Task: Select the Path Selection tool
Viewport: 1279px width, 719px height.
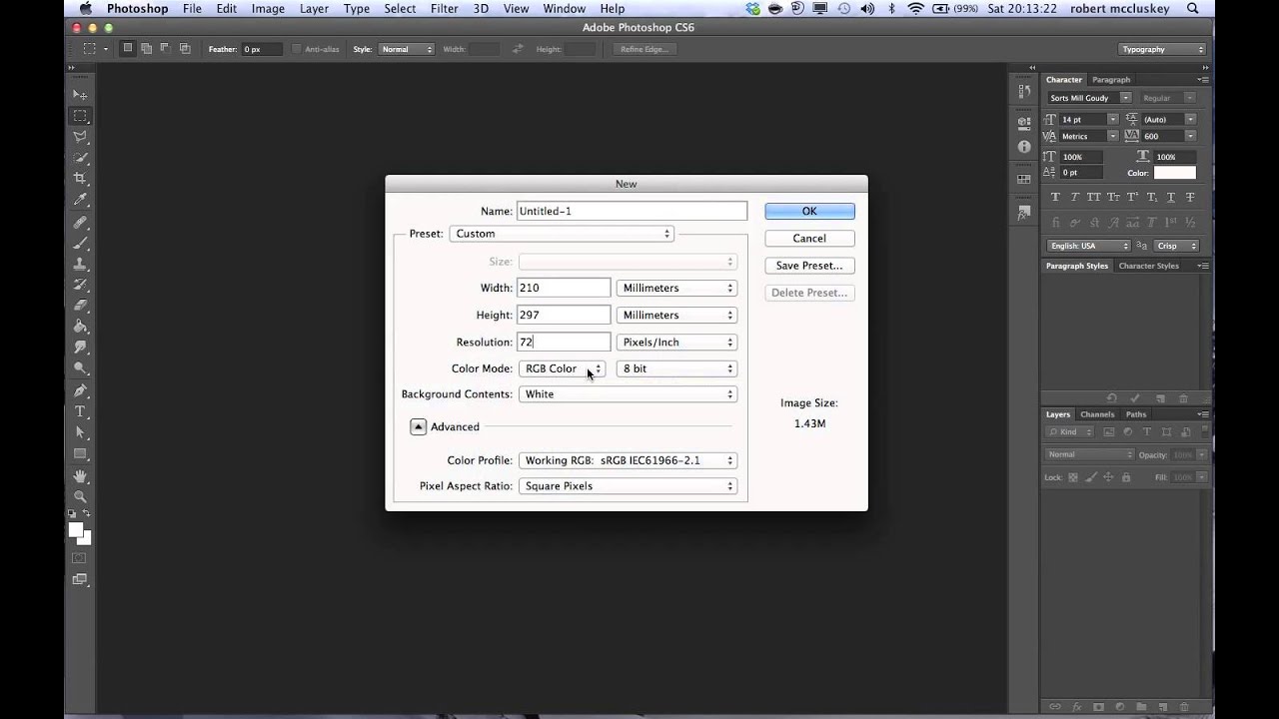Action: point(80,432)
